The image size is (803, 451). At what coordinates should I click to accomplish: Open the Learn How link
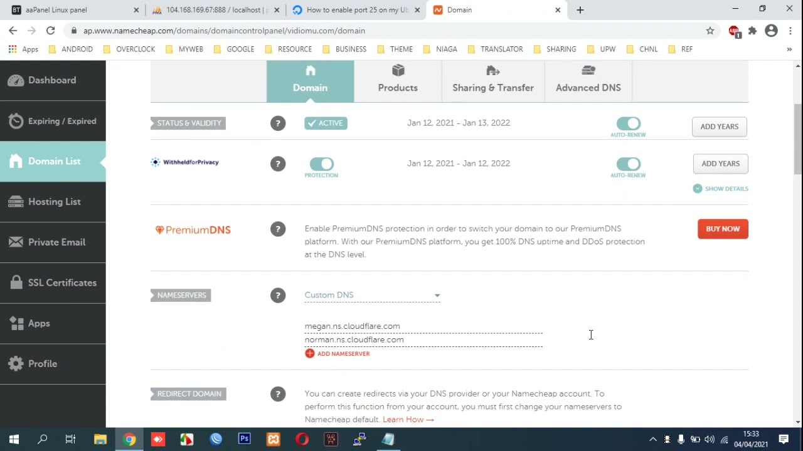click(x=408, y=420)
